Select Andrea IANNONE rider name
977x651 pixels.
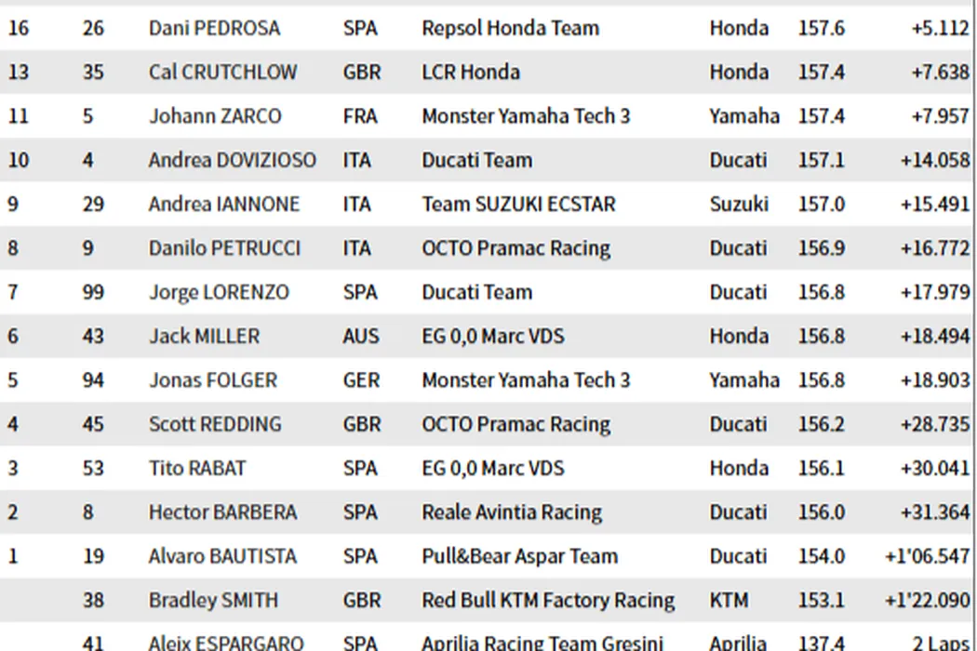pos(224,204)
